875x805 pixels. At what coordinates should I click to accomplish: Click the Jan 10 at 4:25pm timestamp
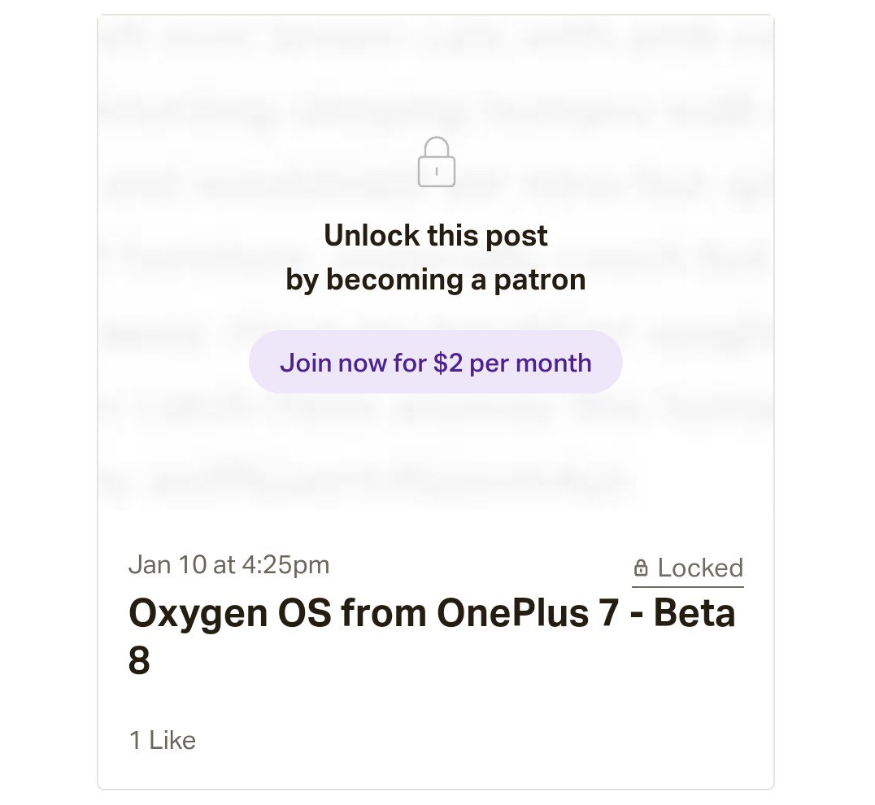(229, 564)
